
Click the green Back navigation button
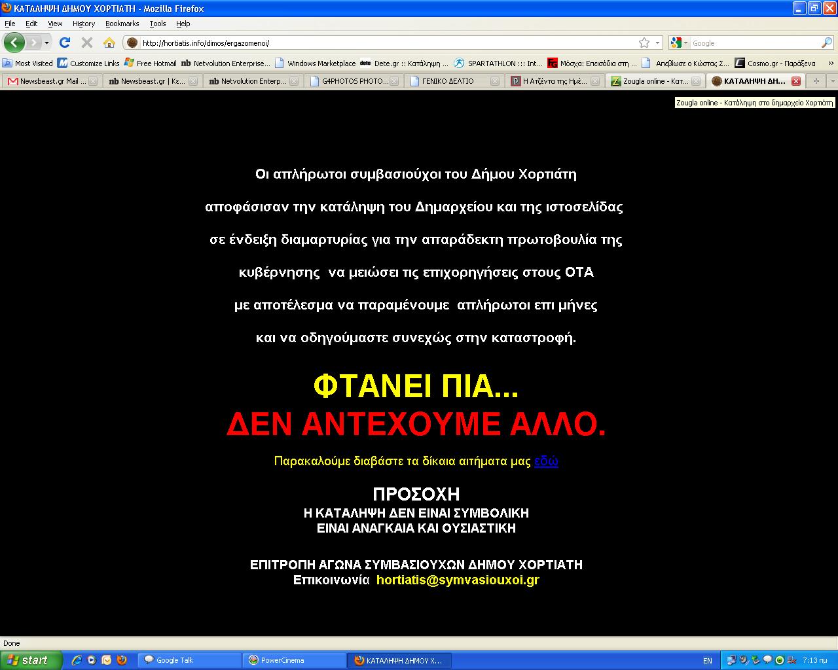(14, 43)
